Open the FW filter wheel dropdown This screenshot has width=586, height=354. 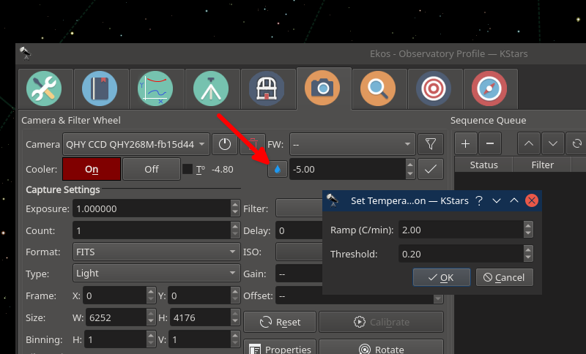click(352, 144)
